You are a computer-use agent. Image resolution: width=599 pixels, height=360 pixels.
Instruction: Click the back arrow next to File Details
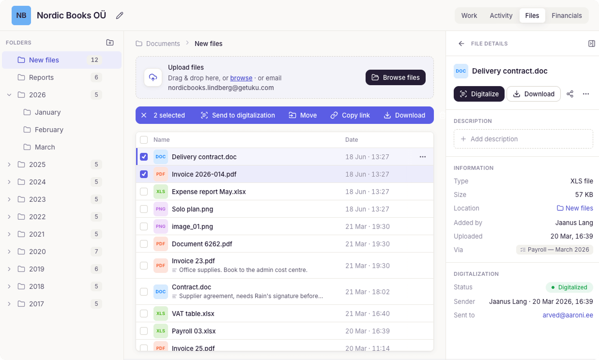(x=461, y=44)
